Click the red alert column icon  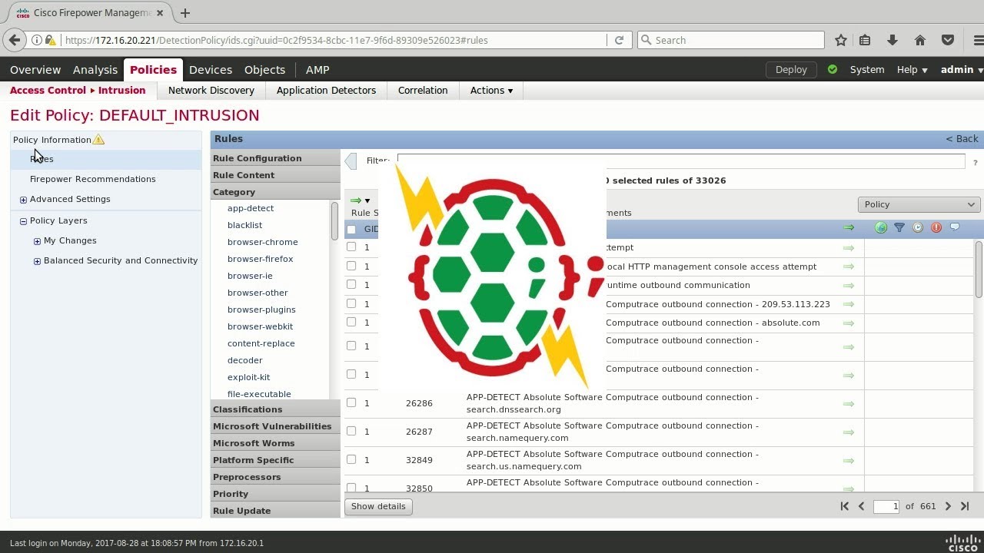pos(936,227)
